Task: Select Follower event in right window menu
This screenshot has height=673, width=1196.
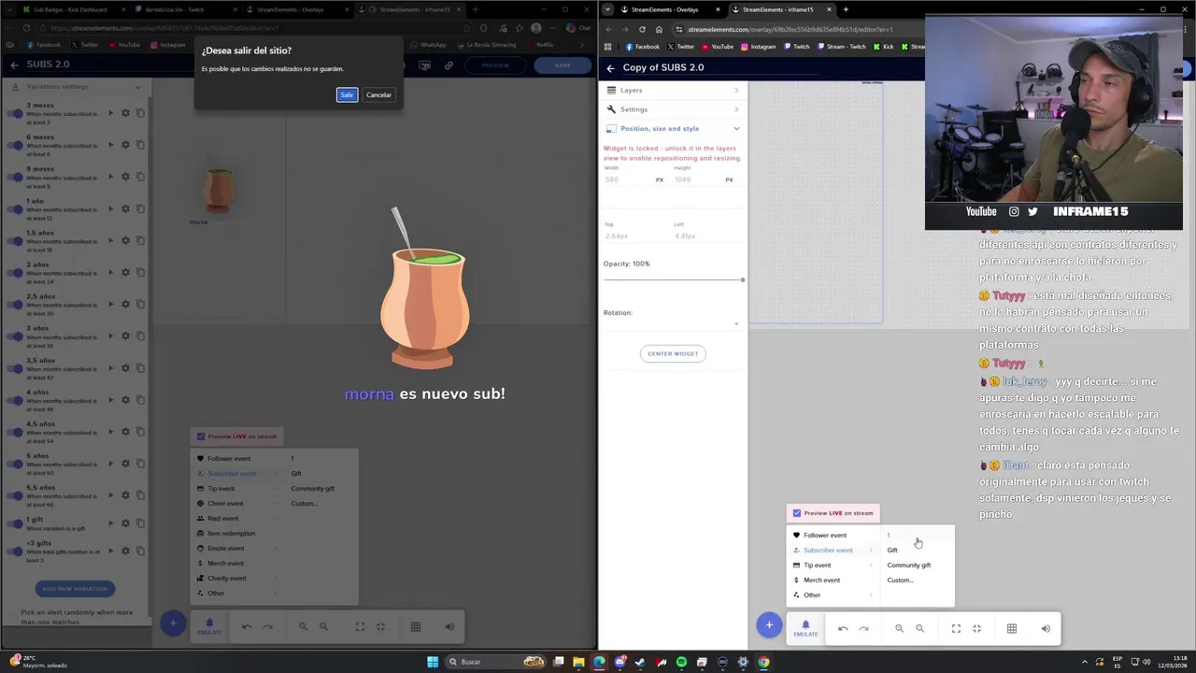Action: click(x=833, y=536)
